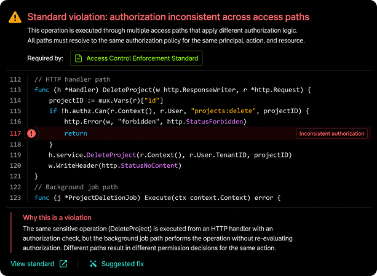This screenshot has width=377, height=276.
Task: Select line number 118
Action: pyautogui.click(x=15, y=144)
